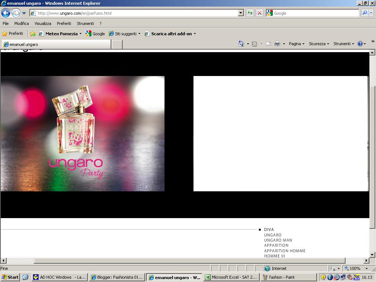Screen dimensions: 376x282
Task: Click the horizontal scrollbar right arrow
Action: click(366, 260)
